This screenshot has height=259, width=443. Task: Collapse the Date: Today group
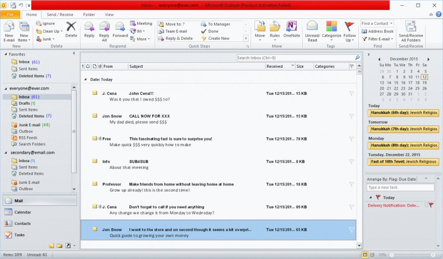tap(85, 79)
